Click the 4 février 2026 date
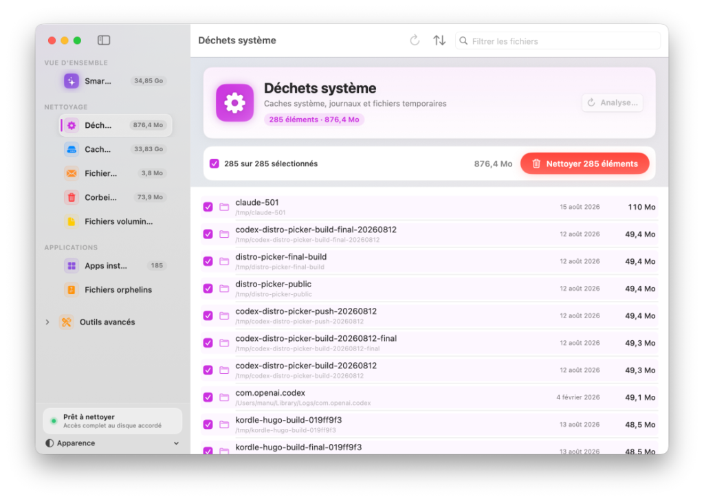704x501 pixels. coord(577,397)
